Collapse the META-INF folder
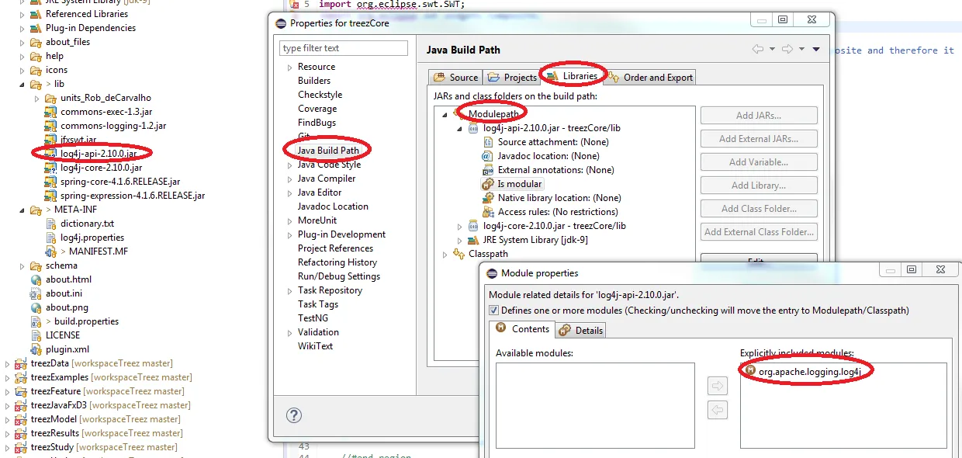 coord(22,210)
